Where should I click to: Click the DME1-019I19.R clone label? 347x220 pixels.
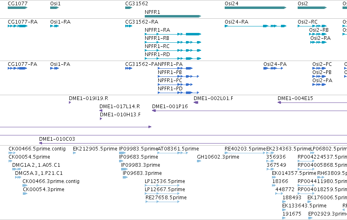pos(88,98)
